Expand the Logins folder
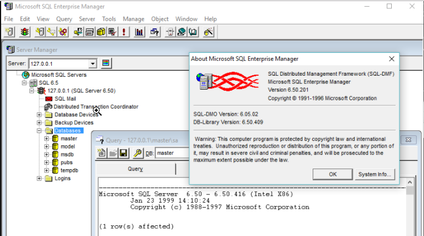 click(x=39, y=178)
